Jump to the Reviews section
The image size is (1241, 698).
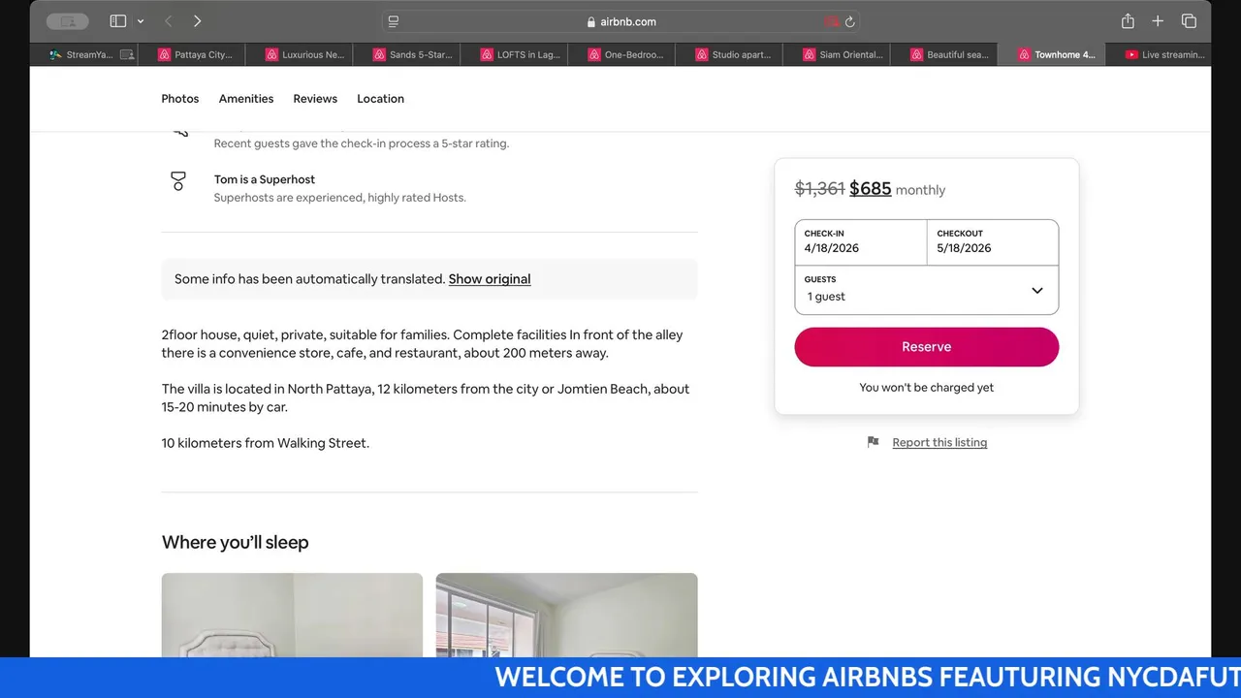click(x=315, y=99)
